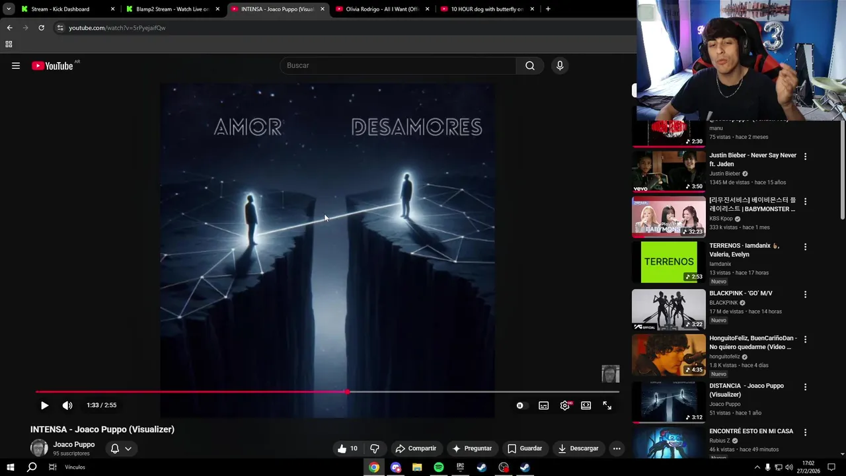846x476 pixels.
Task: Click the small channel watermark in player
Action: [610, 374]
